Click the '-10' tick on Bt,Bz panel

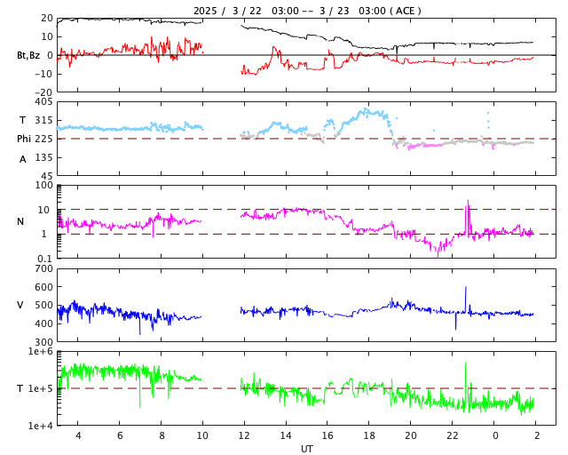[43, 74]
